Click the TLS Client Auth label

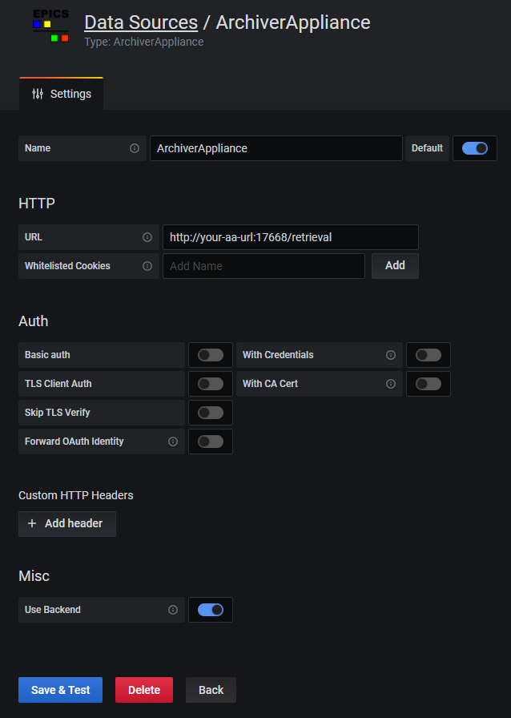point(58,384)
